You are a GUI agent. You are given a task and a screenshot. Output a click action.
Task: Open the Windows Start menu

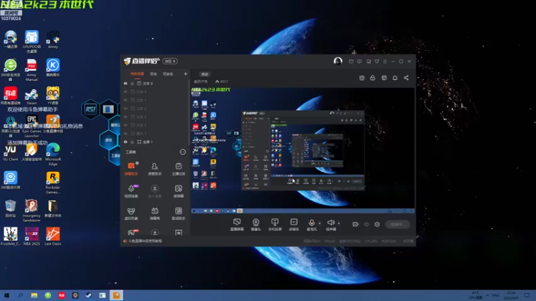click(7, 296)
